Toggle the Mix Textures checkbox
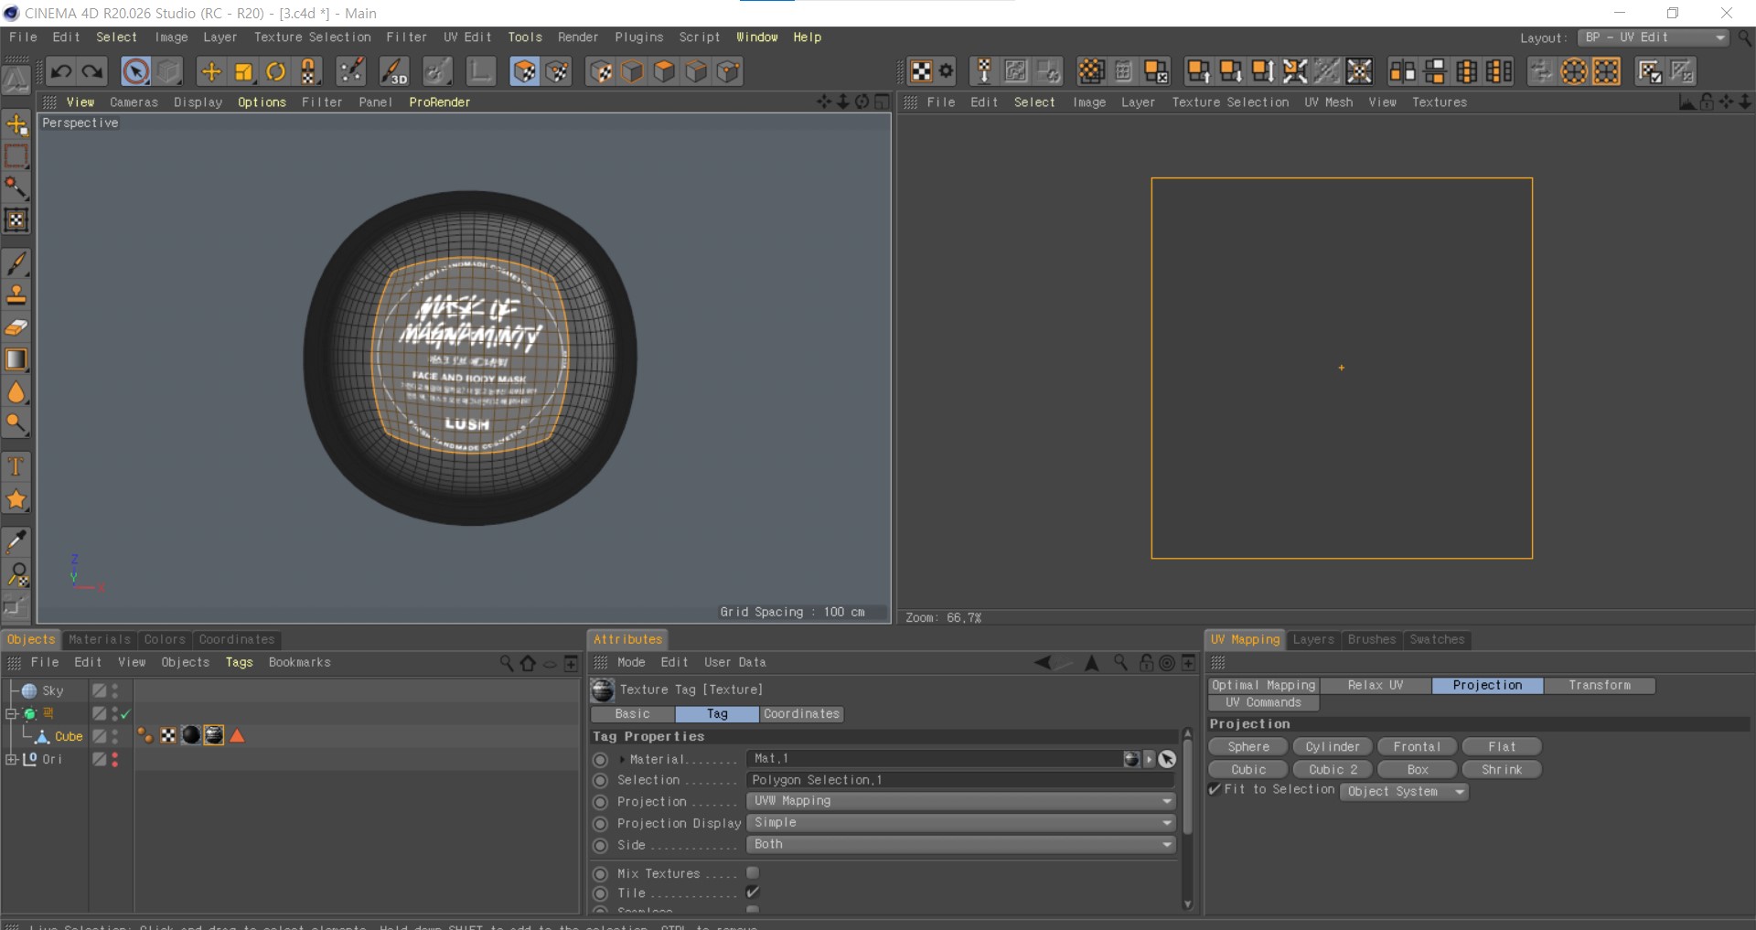The image size is (1756, 930). click(x=753, y=873)
